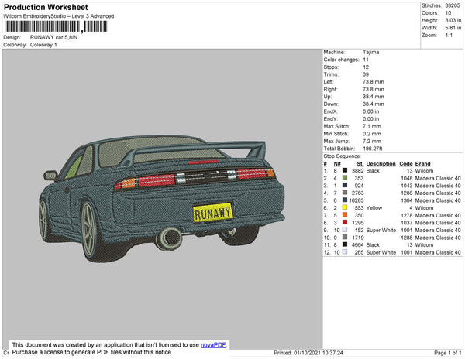Viewport: 465px width, 359px height.
Task: Click the St. stitch count column header
Action: [360, 164]
